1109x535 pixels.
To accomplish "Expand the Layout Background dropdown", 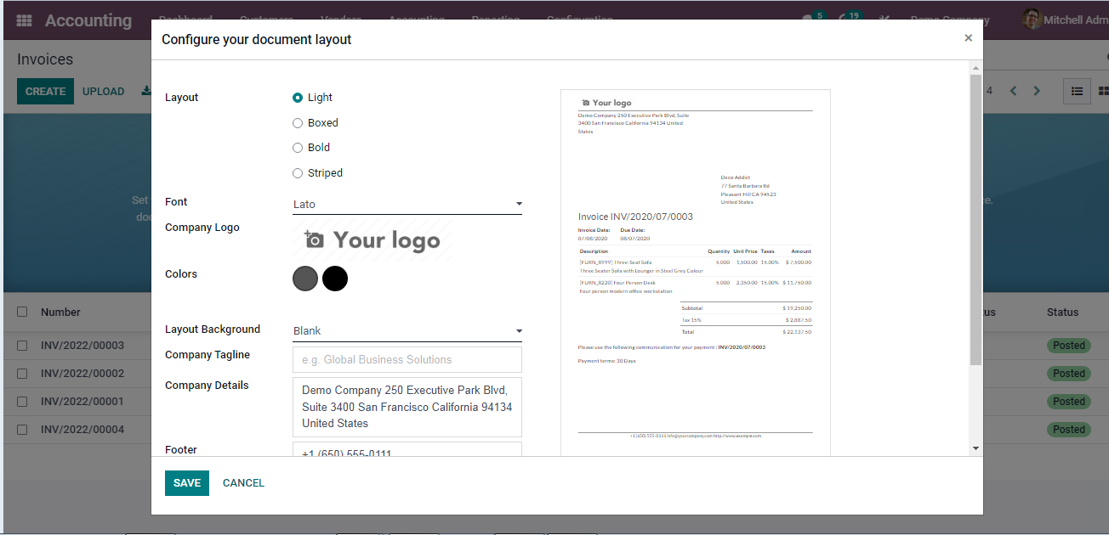I will point(407,331).
